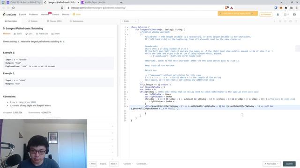This screenshot has width=300, height=168.
Task: Fold code at line 2 arrow
Action: 127,30
